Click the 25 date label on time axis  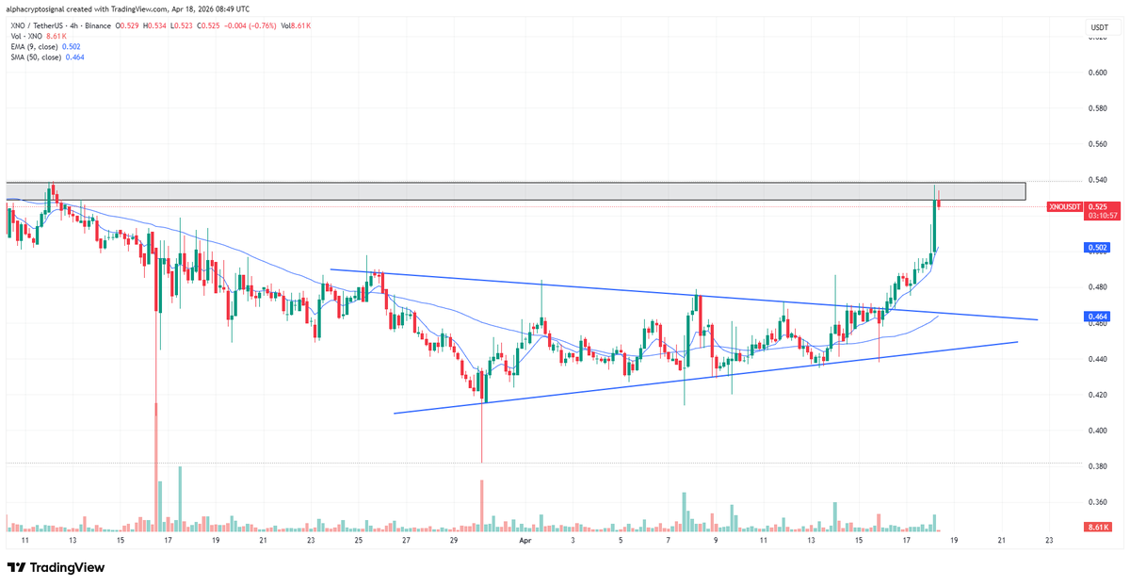point(358,542)
